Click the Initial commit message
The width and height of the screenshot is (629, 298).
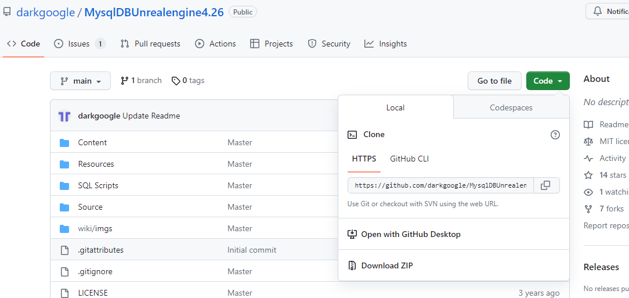click(x=252, y=250)
